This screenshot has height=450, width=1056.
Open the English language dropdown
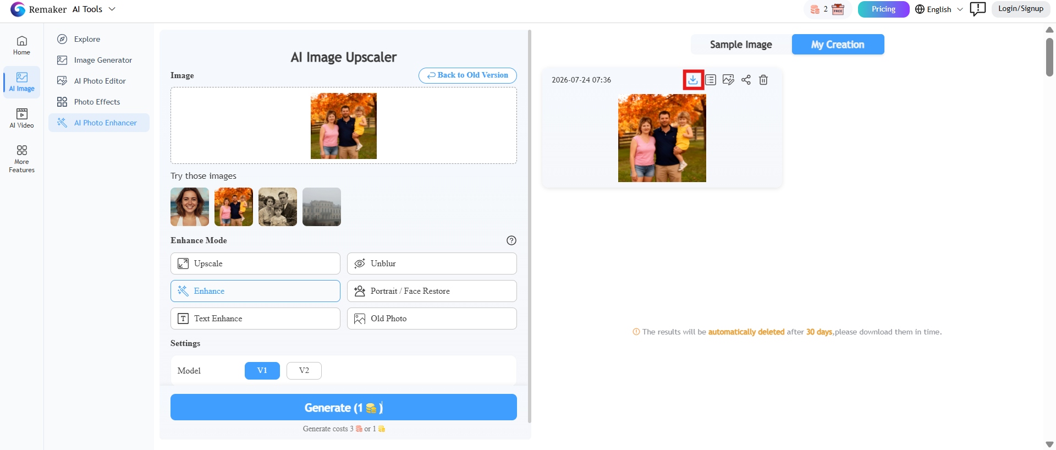coord(939,9)
